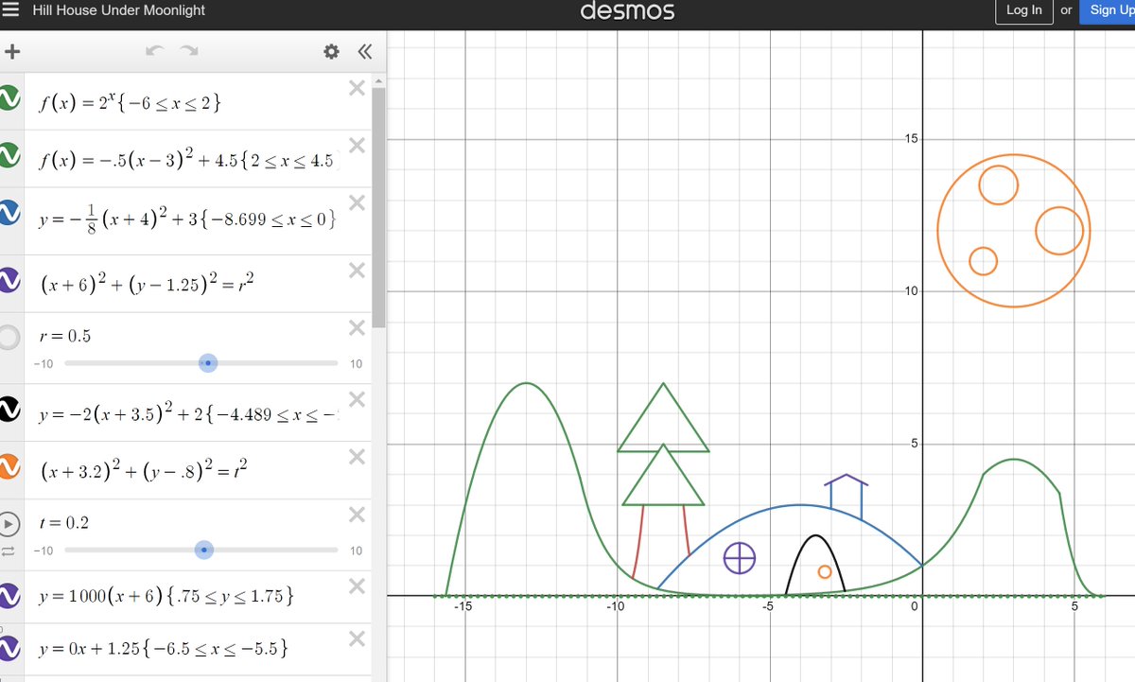Hide the y=1000(x+6) line
Screen dimensions: 1135x682
point(9,595)
